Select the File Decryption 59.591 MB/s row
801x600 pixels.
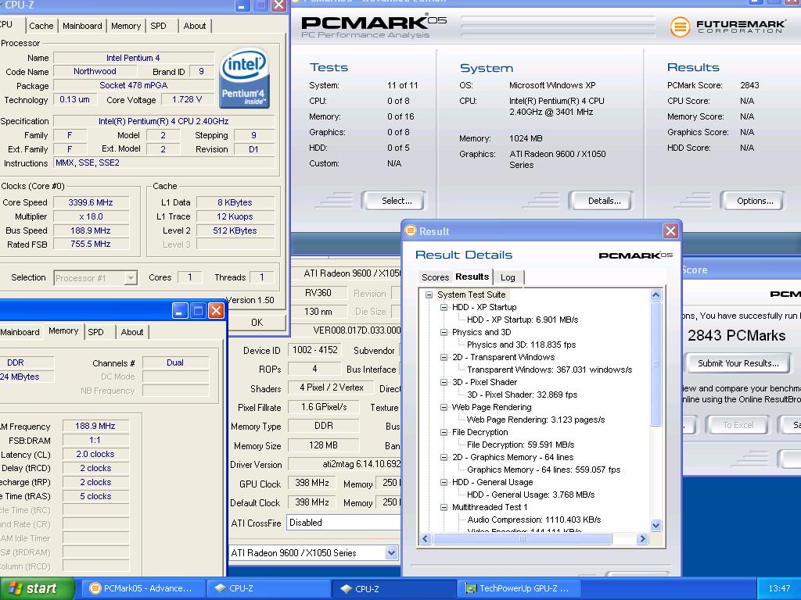click(x=520, y=445)
